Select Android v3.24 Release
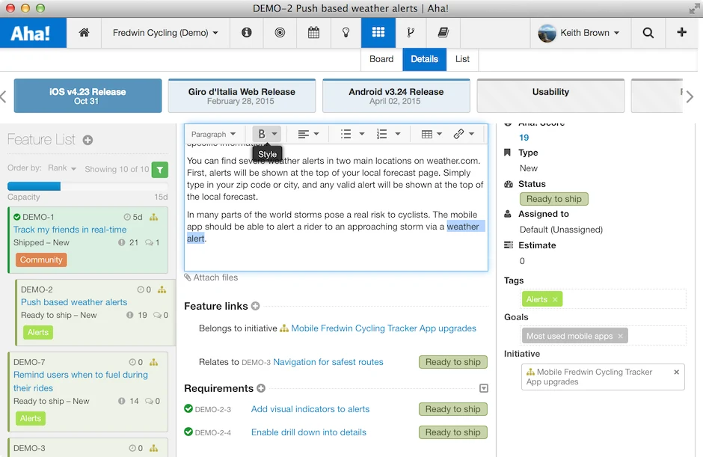This screenshot has height=457, width=703. (x=396, y=96)
